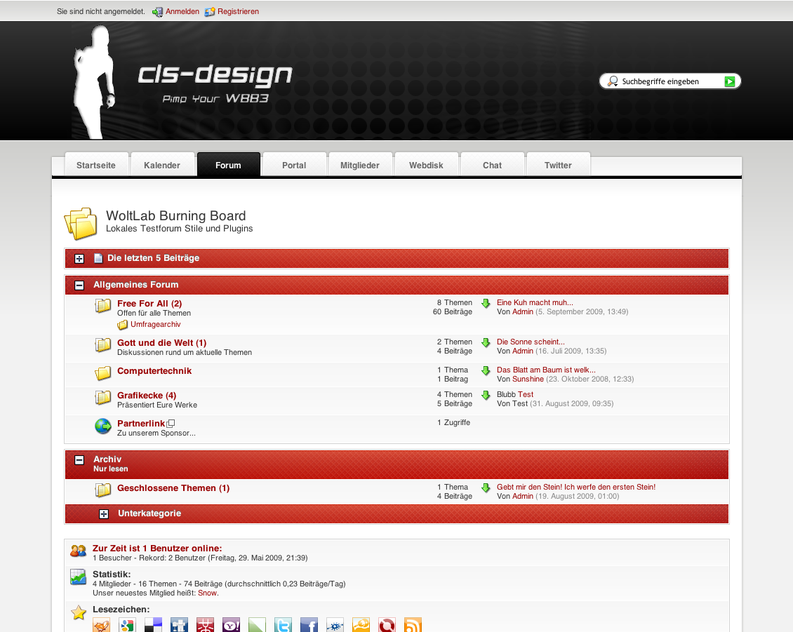Click the green search submit arrow

click(x=730, y=82)
